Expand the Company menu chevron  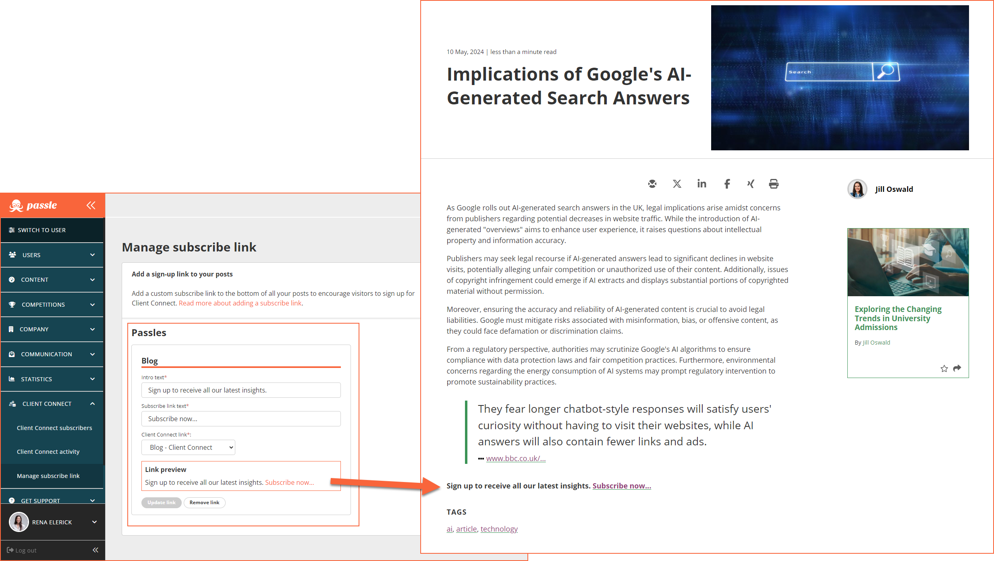click(x=93, y=329)
